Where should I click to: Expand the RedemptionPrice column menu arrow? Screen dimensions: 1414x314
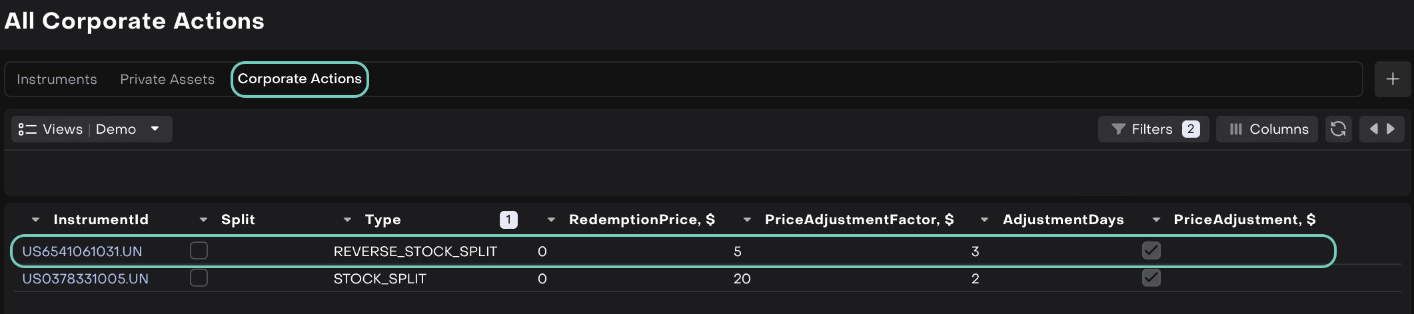tap(551, 220)
